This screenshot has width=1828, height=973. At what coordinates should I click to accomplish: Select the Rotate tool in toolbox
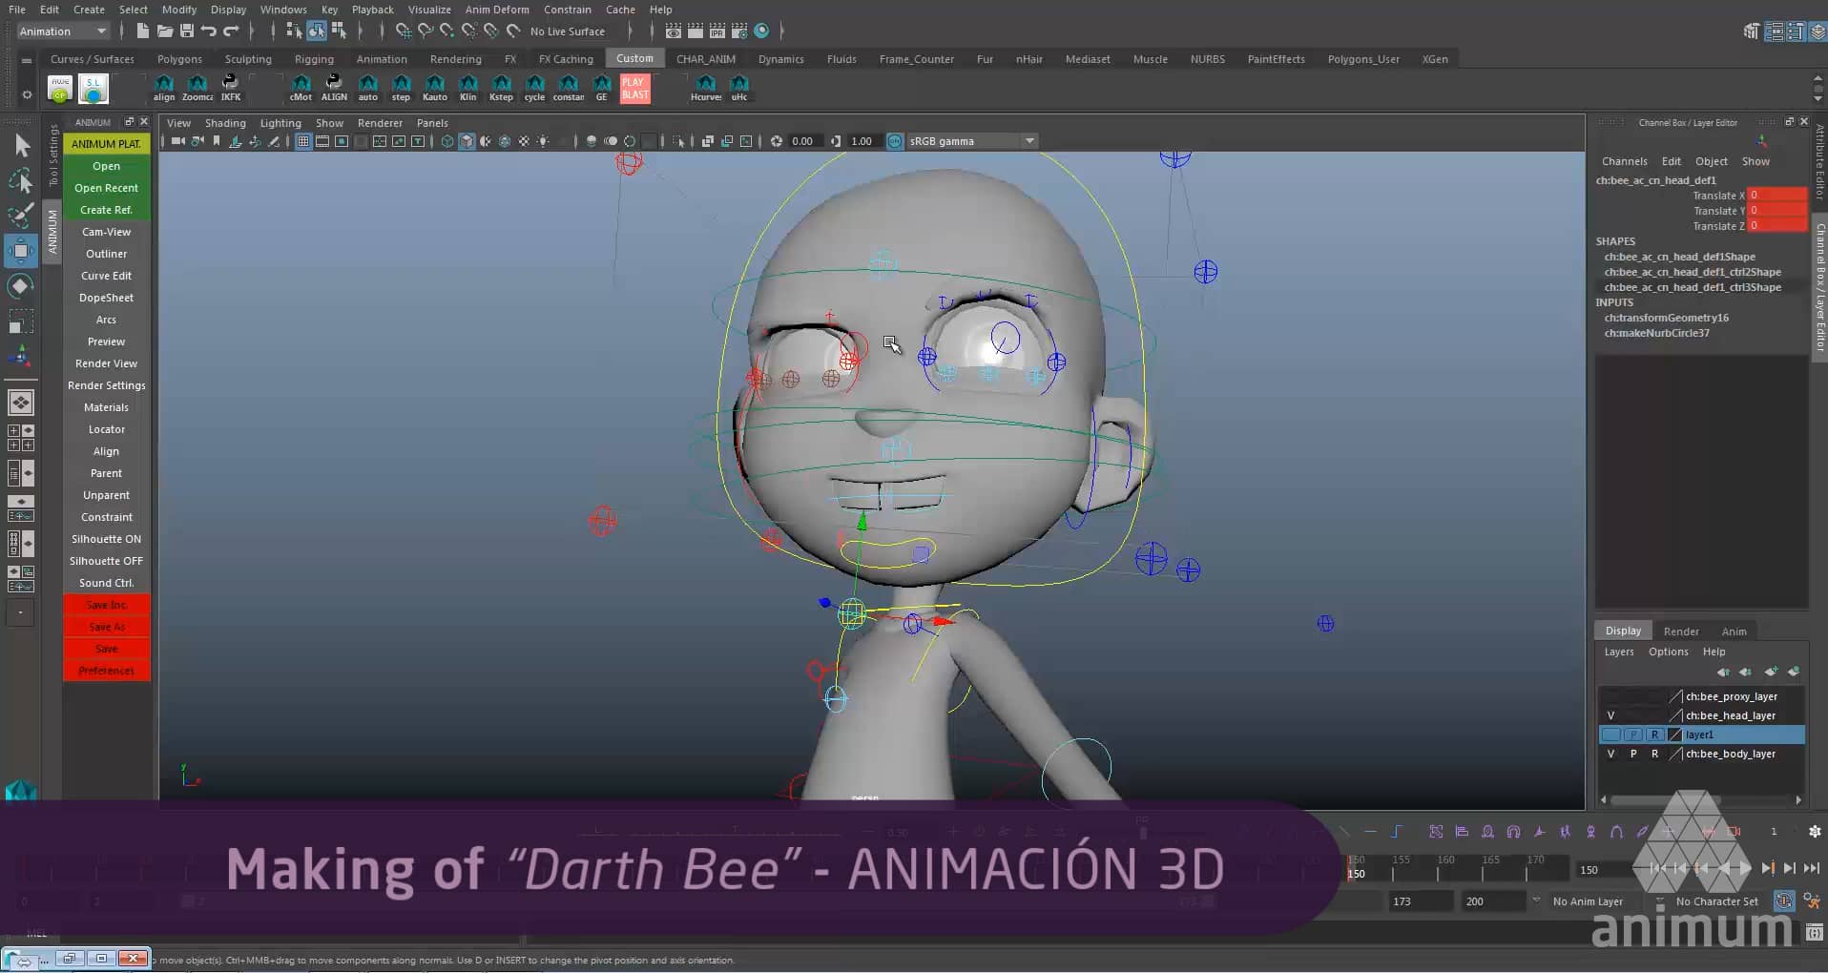(x=20, y=285)
